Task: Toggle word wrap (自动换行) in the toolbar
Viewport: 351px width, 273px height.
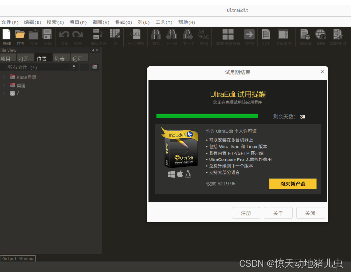Action: (98, 35)
